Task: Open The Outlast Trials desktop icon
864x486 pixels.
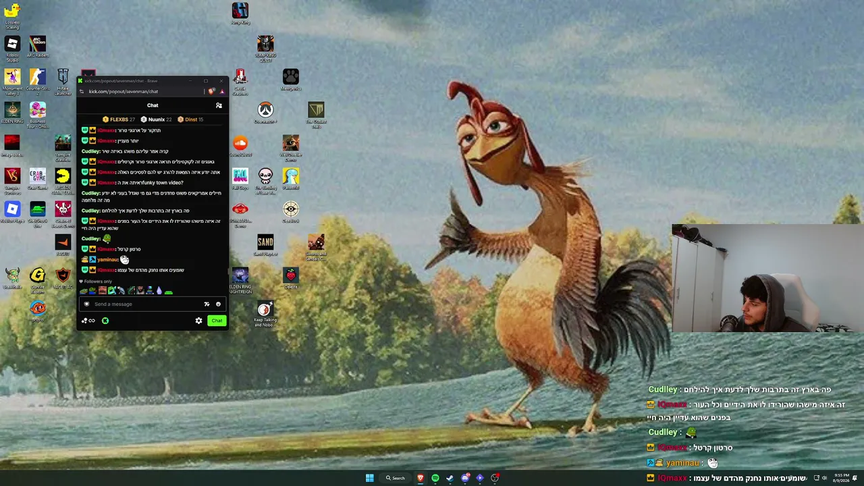Action: (316, 115)
